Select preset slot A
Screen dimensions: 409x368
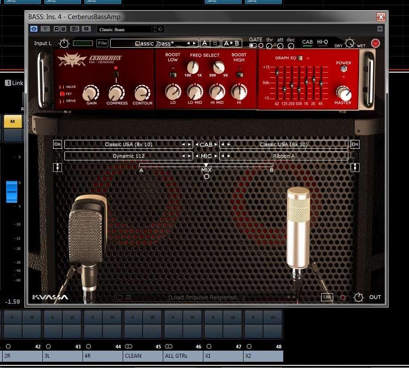(x=205, y=43)
